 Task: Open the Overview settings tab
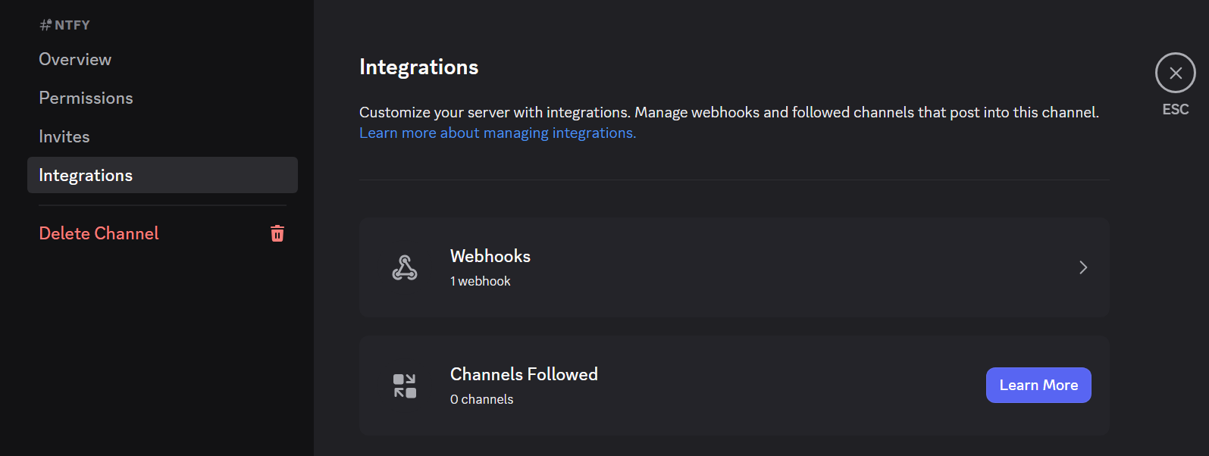pos(75,59)
